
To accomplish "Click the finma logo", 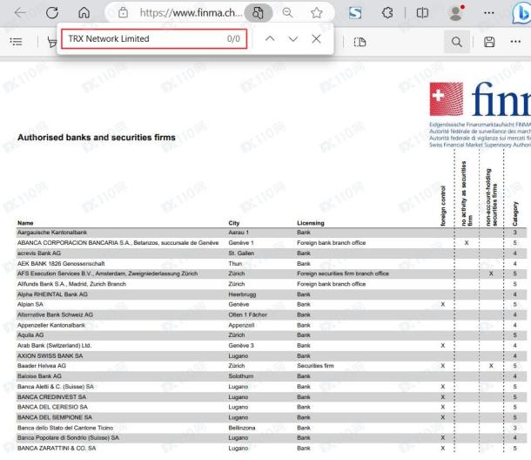I will point(480,99).
